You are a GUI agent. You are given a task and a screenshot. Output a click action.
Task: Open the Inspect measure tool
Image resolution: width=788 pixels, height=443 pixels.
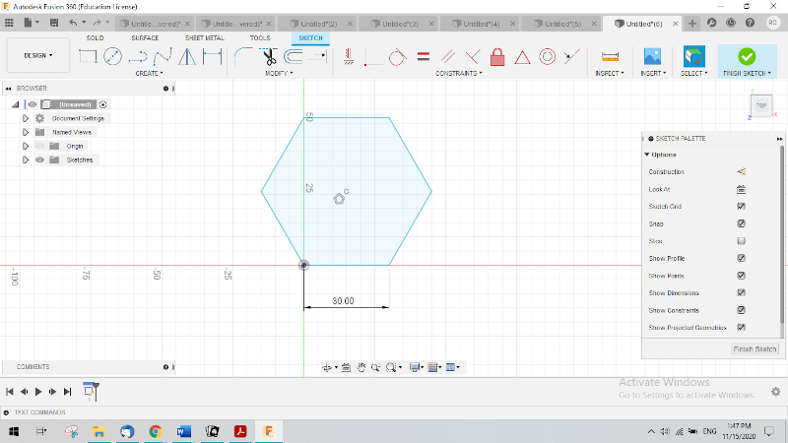pyautogui.click(x=610, y=57)
